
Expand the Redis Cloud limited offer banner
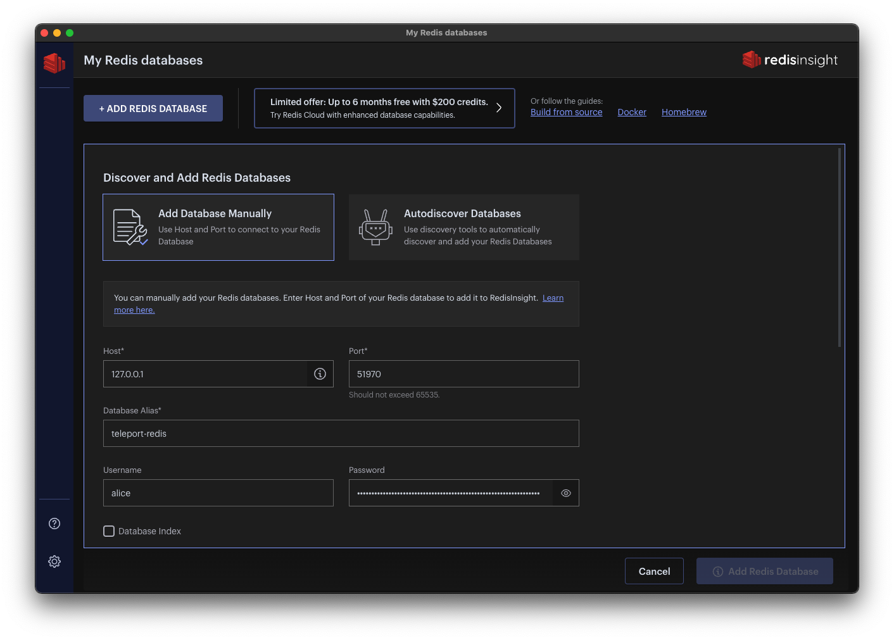(384, 108)
